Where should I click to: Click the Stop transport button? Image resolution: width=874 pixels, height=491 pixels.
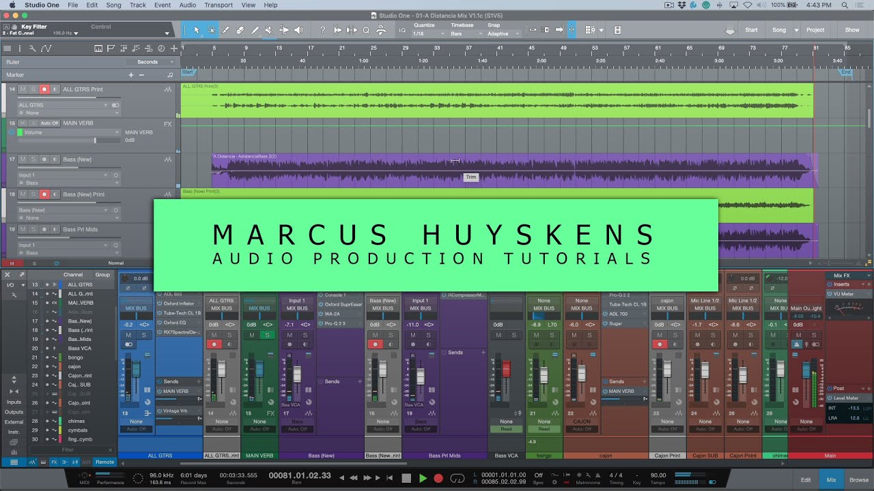(406, 478)
